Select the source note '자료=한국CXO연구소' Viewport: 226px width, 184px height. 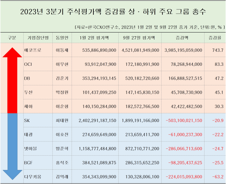(x=97, y=27)
